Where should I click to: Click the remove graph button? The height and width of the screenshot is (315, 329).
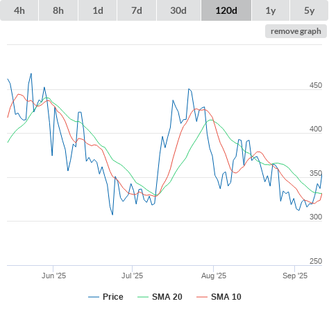[296, 31]
